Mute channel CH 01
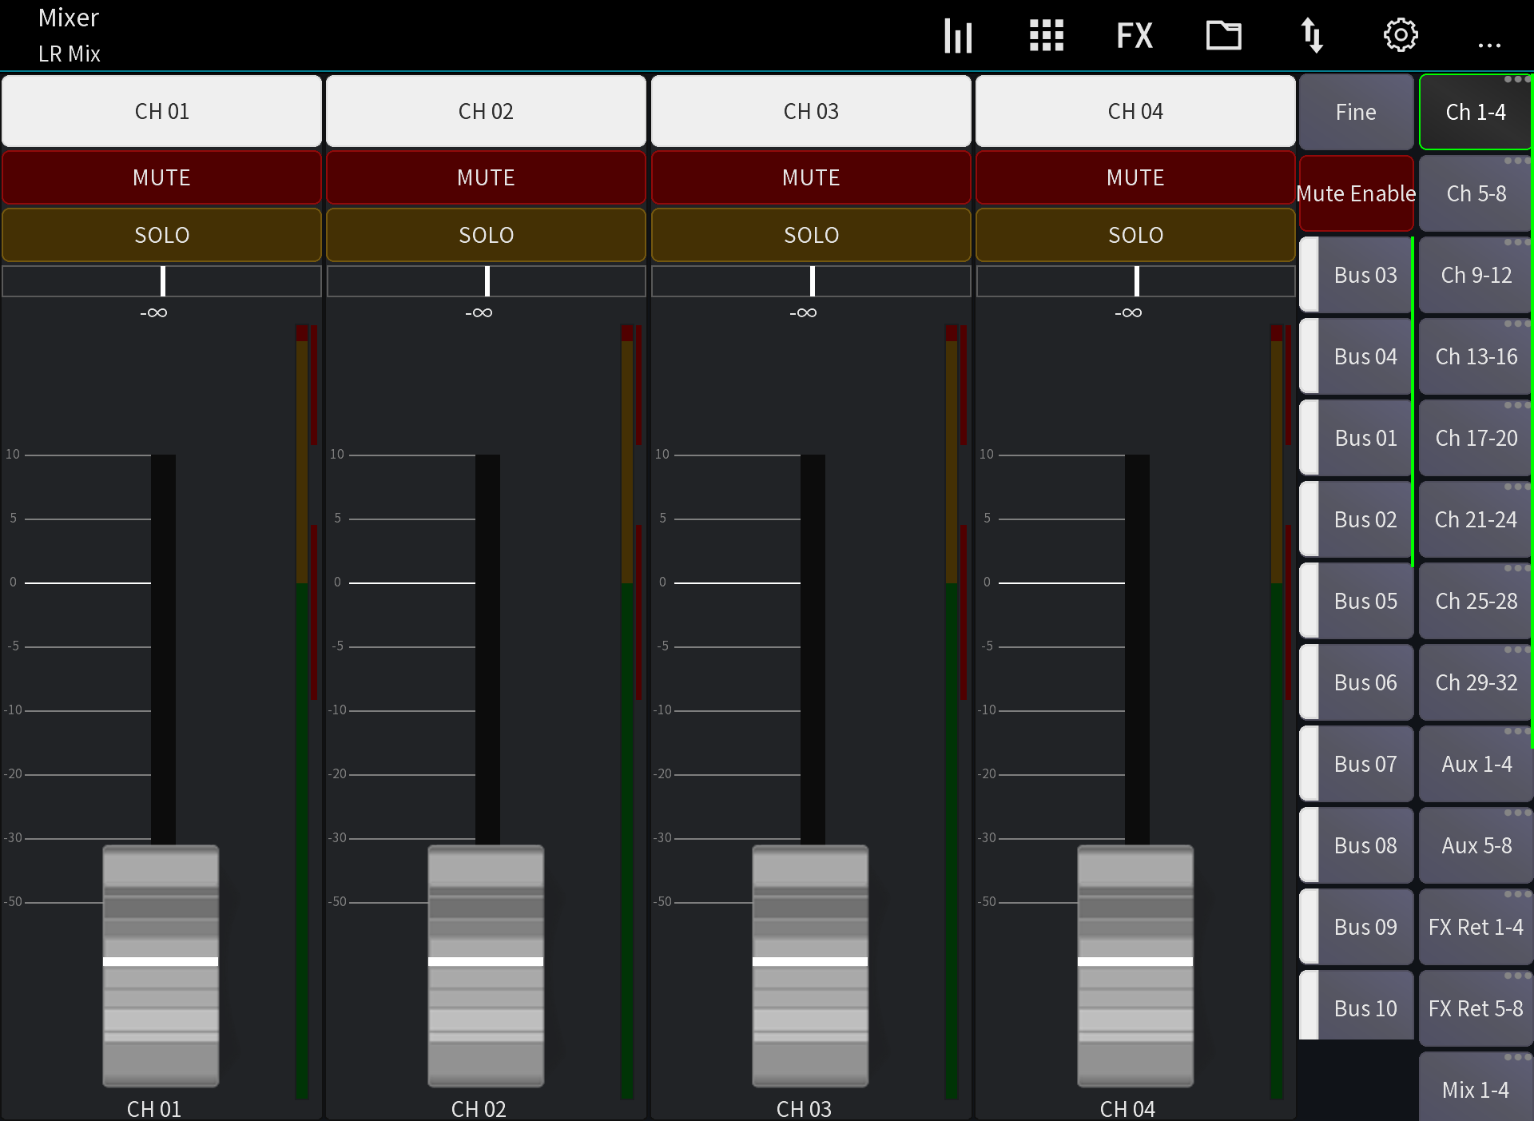The image size is (1534, 1121). [161, 177]
